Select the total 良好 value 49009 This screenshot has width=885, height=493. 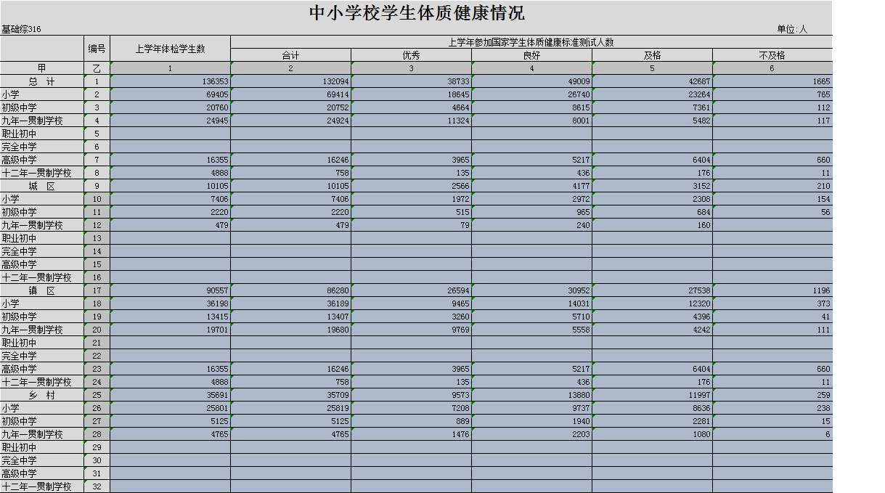click(531, 81)
